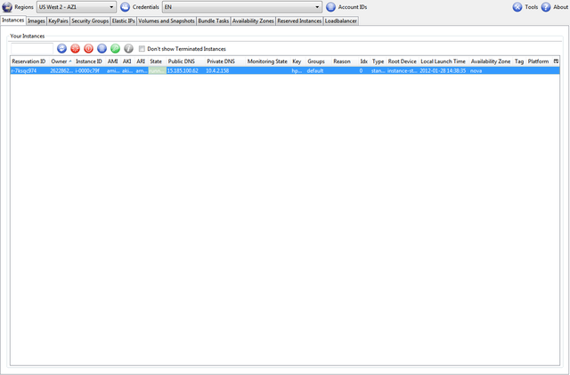570x375 pixels.
Task: Click the gray info instance details icon
Action: tap(128, 48)
